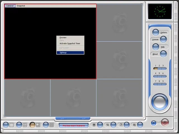This screenshot has height=134, width=179.
Task: Select the empty top-right camera pane
Action: click(x=119, y=23)
